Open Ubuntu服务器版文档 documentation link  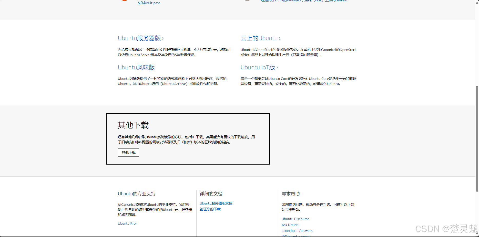coord(216,203)
